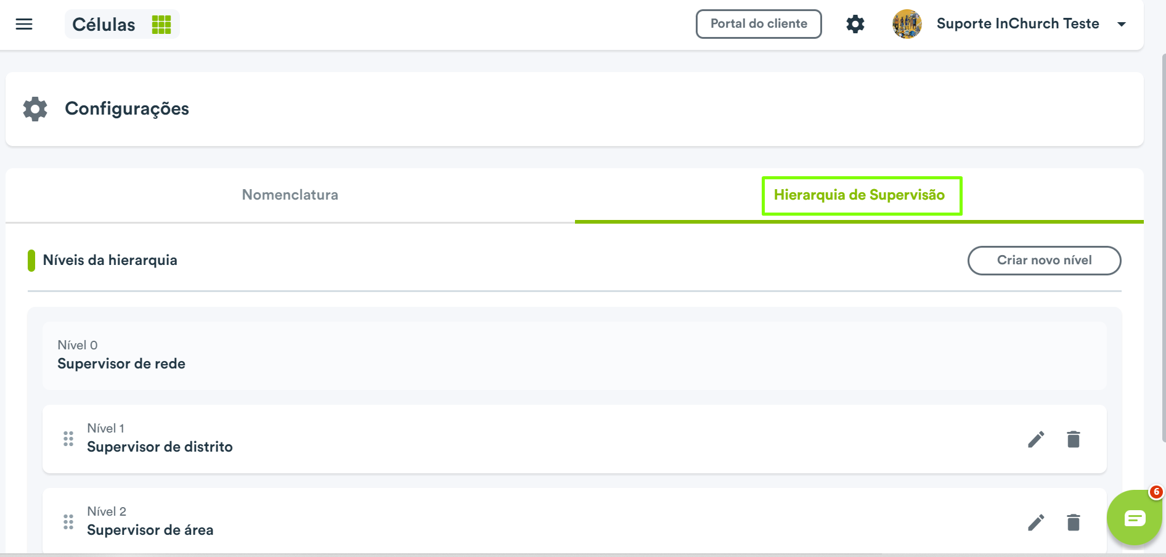The width and height of the screenshot is (1166, 557).
Task: Edit the Supervisor de área level
Action: 1036,522
